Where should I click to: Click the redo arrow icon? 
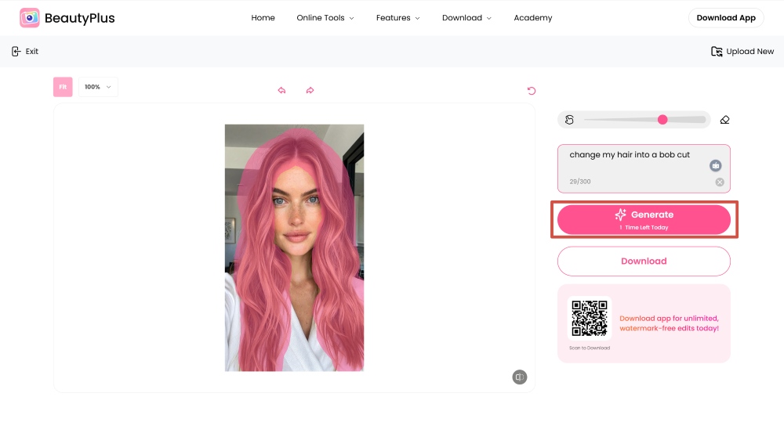coord(310,90)
